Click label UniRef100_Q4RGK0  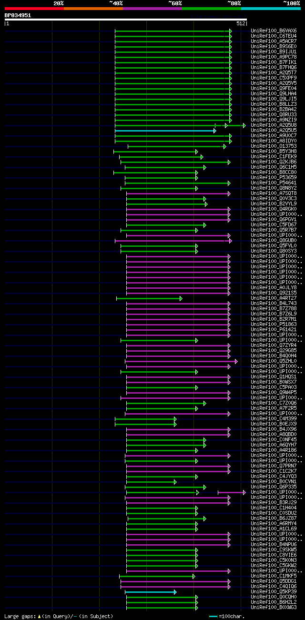pos(274,209)
